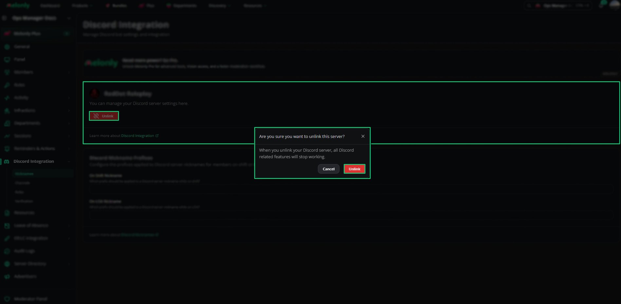Open the green Discord Integration learn-more link
The width and height of the screenshot is (621, 304).
140,136
